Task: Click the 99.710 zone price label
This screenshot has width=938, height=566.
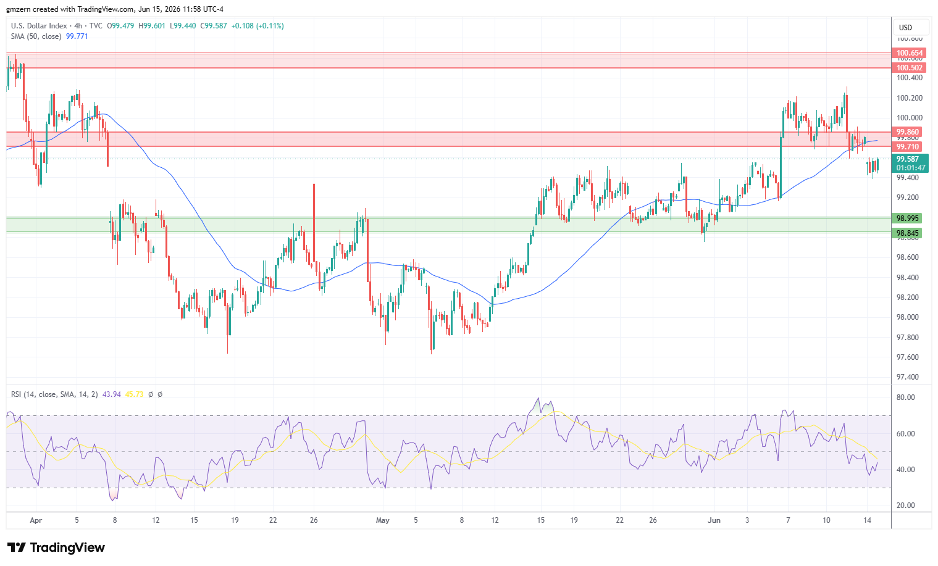Action: click(908, 147)
